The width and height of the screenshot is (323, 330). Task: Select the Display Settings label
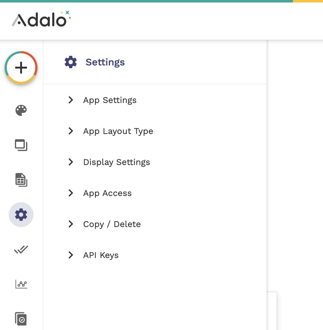(x=117, y=162)
